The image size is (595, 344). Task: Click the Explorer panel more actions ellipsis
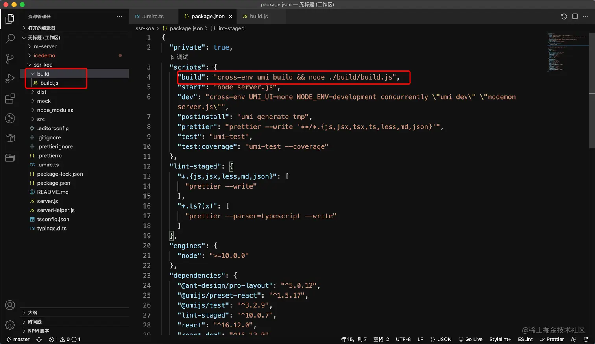(x=119, y=17)
